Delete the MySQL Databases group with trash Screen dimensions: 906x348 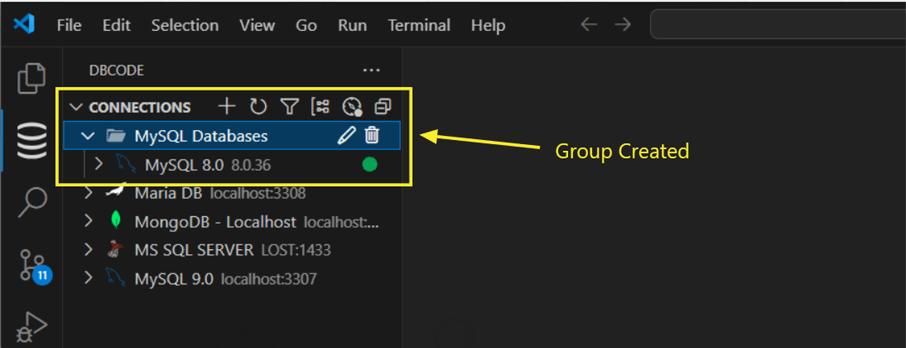pyautogui.click(x=372, y=136)
